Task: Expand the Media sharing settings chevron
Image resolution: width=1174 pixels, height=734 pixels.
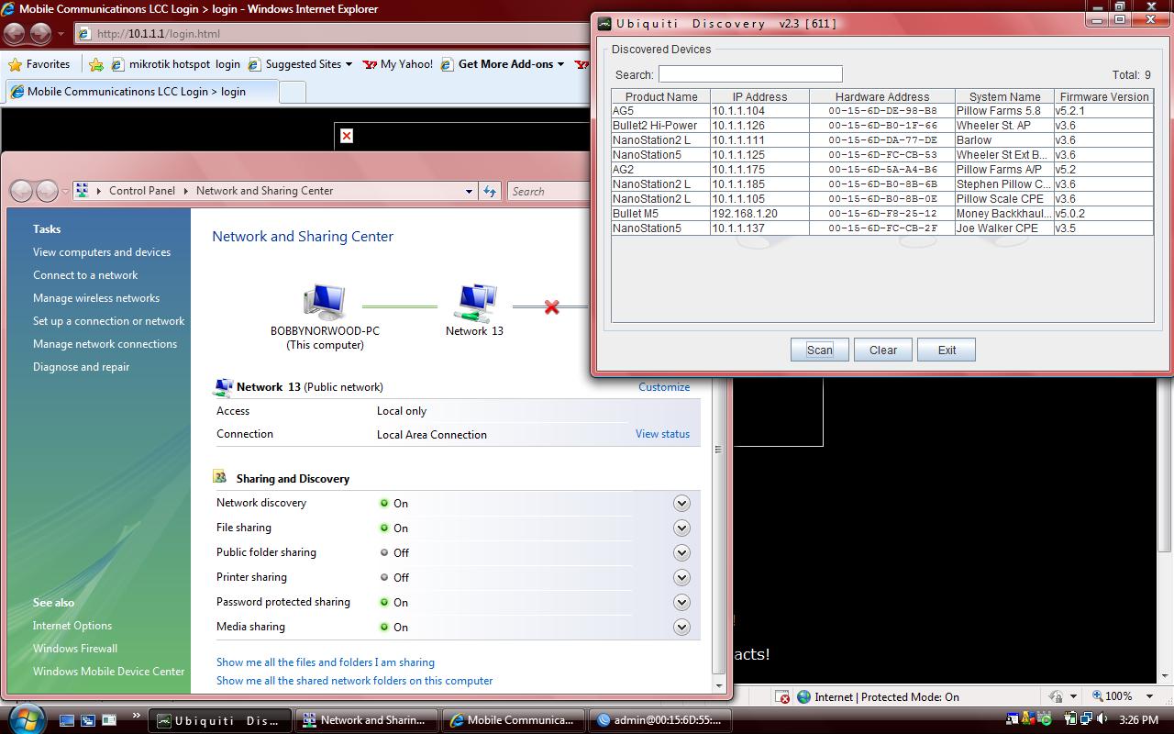Action: point(681,627)
